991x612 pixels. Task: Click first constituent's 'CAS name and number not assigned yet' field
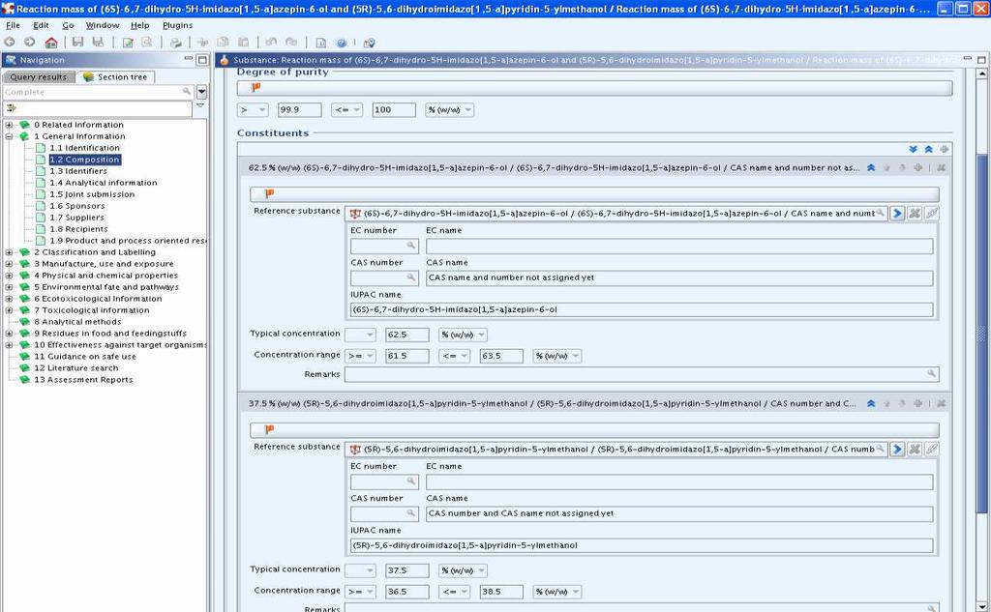(x=679, y=277)
